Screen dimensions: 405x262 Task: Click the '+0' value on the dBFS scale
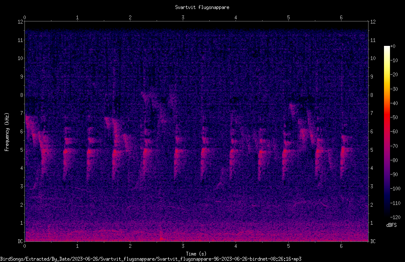click(x=393, y=46)
